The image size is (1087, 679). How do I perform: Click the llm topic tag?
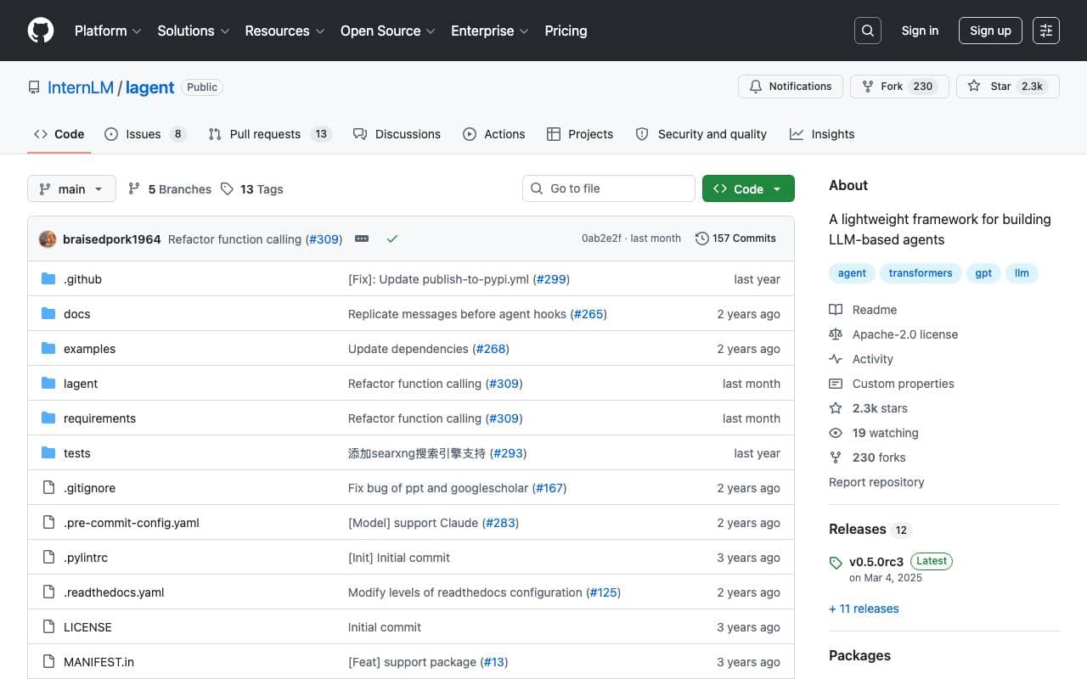(x=1022, y=273)
